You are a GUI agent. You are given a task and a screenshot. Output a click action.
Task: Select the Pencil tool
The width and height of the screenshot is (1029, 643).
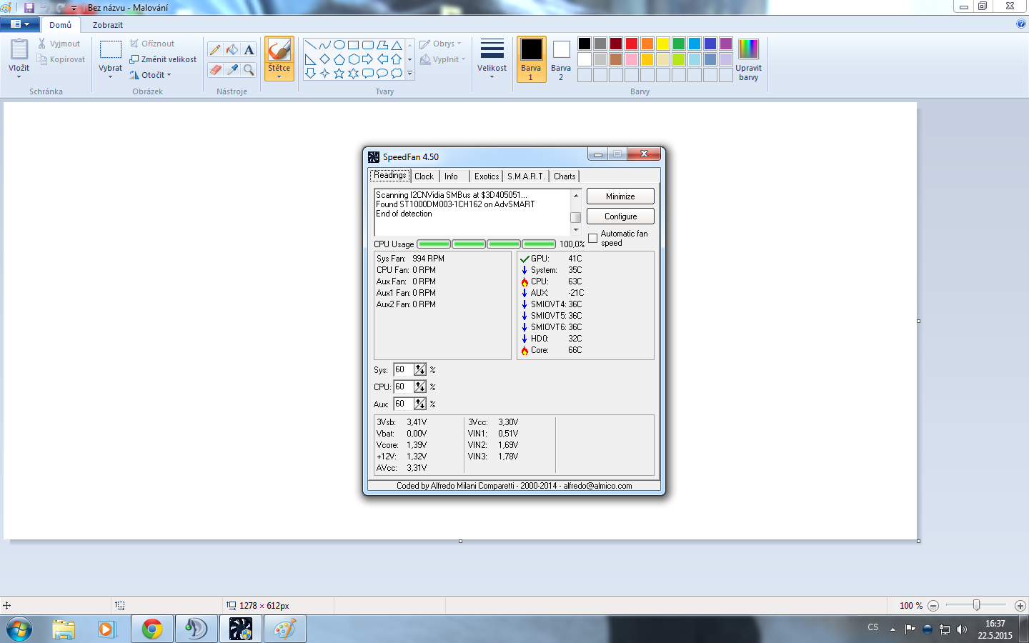click(215, 50)
